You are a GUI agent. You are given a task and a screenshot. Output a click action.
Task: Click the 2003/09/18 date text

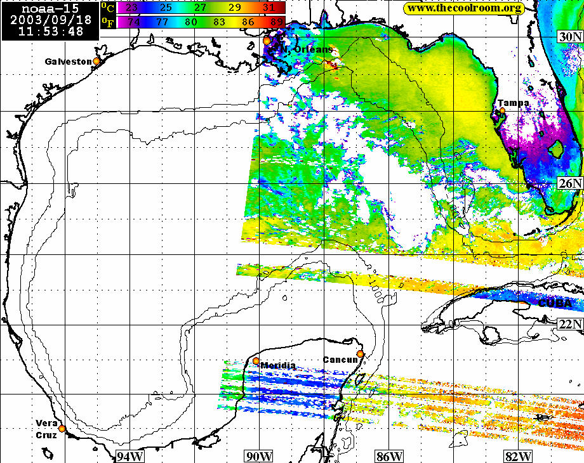(x=51, y=20)
